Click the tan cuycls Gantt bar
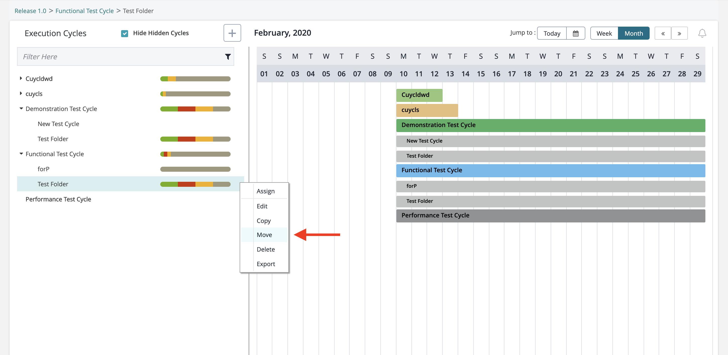 pos(427,110)
